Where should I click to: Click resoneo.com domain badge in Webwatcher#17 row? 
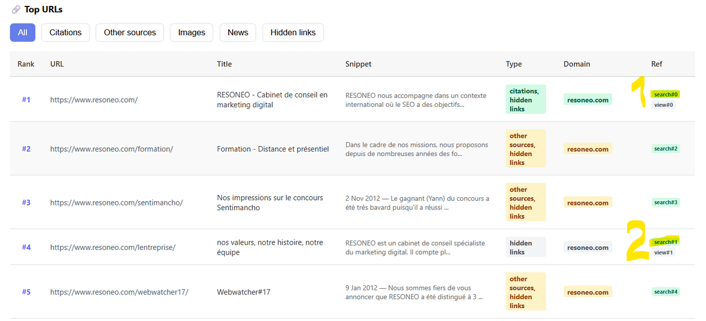[588, 292]
